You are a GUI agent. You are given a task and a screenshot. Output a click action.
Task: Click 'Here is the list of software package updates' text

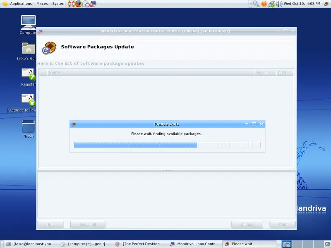(x=91, y=64)
